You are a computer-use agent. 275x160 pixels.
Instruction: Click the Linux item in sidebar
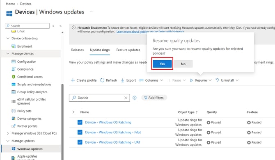[21, 31]
